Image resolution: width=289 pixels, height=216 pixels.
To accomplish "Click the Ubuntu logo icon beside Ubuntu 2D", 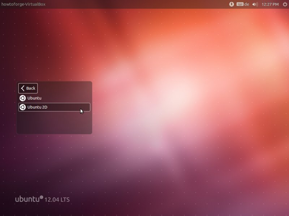I will tap(23, 107).
